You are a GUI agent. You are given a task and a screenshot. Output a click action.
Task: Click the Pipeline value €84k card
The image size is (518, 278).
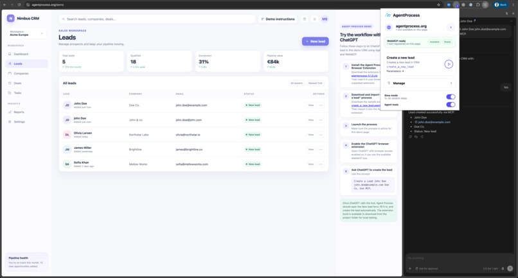click(296, 61)
